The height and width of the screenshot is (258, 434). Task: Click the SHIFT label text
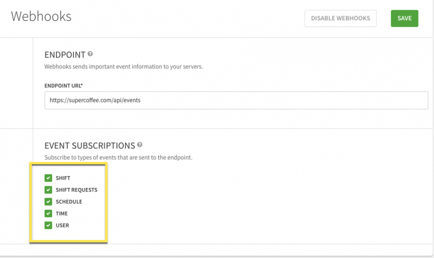coord(63,178)
